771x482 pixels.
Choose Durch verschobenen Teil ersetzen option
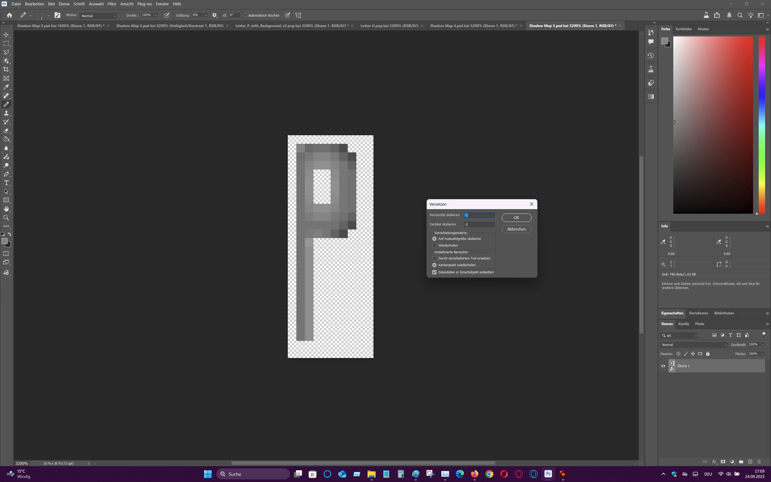434,258
